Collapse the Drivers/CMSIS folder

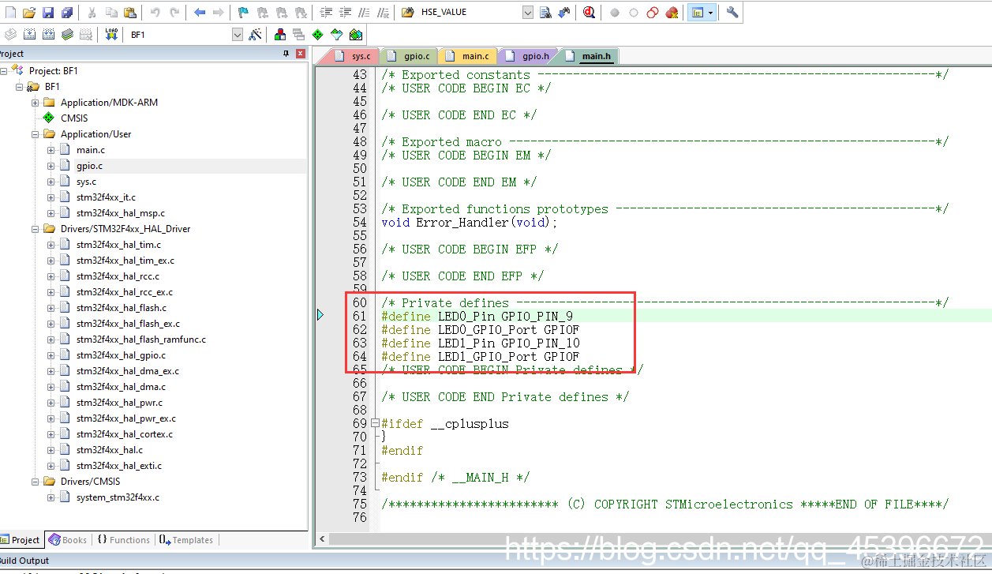[36, 482]
